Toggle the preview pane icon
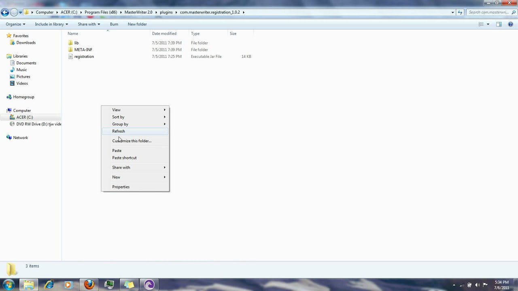This screenshot has width=518, height=291. [x=499, y=24]
